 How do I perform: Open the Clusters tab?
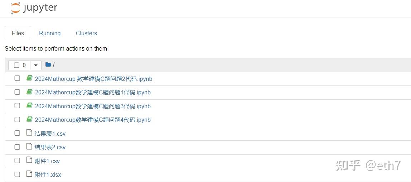[x=86, y=33]
